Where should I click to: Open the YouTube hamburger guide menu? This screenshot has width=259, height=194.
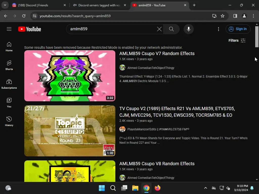(9, 29)
